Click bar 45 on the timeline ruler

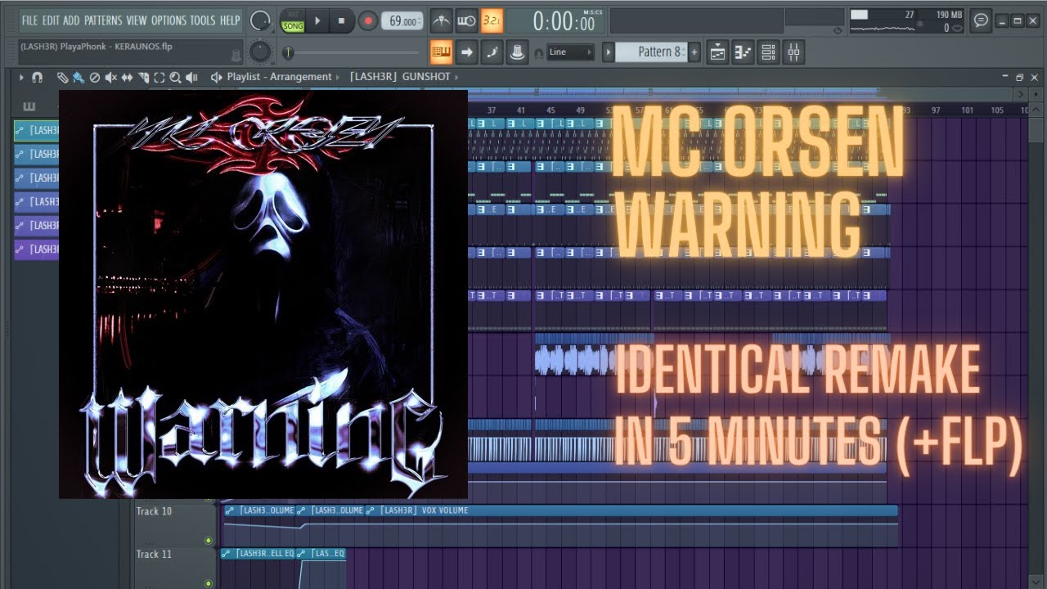(x=550, y=110)
